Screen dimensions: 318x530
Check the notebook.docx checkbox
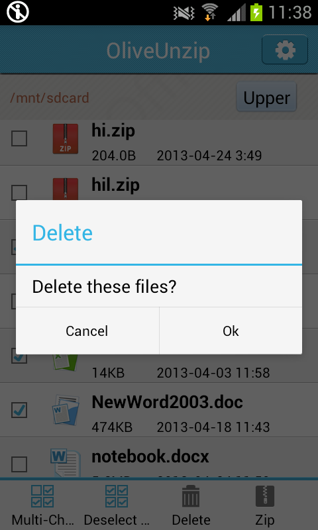coord(19,464)
